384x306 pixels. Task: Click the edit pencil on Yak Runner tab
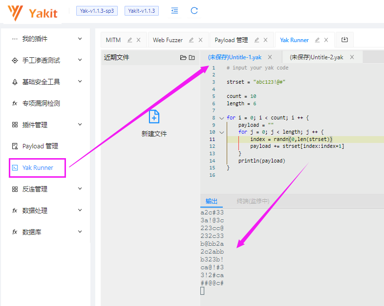point(318,40)
